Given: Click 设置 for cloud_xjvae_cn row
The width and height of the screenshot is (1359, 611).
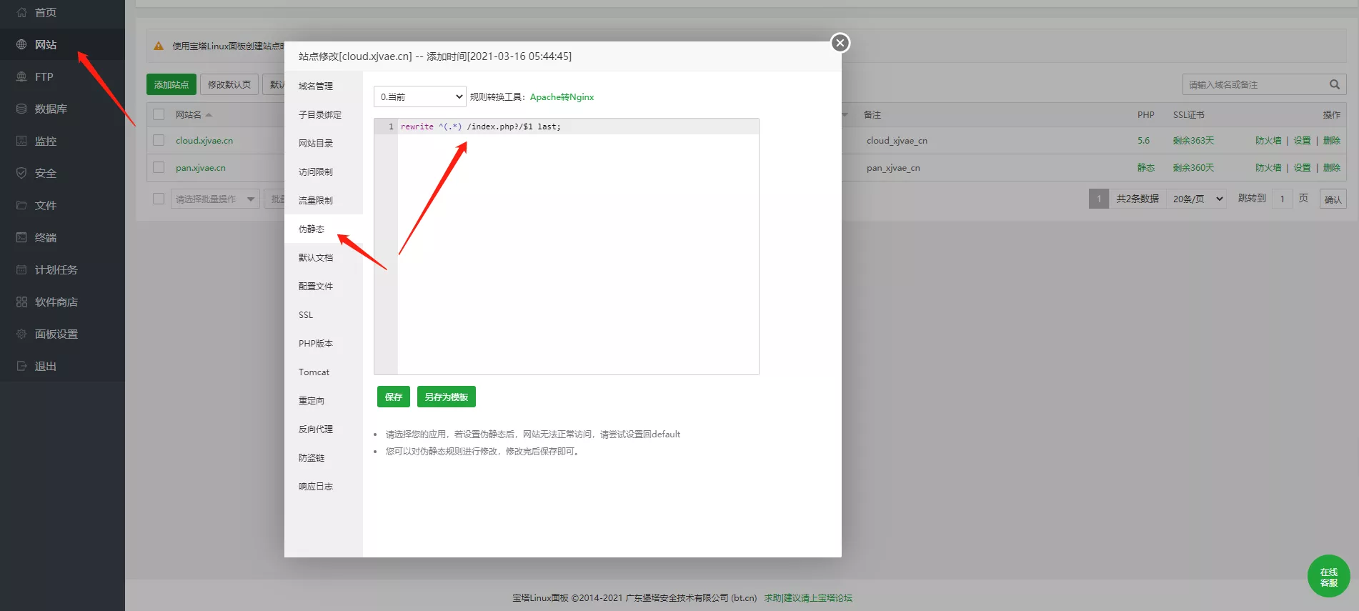Looking at the screenshot, I should [x=1302, y=140].
